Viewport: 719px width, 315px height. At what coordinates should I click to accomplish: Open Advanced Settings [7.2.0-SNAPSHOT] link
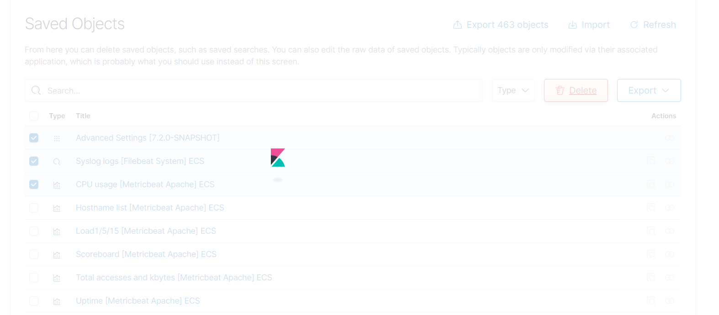click(147, 137)
